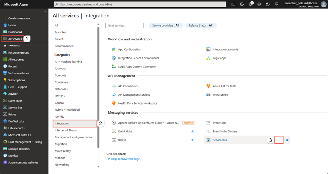Toggle favorite star for Event Hubs
The width and height of the screenshot is (328, 174).
[x=193, y=131]
